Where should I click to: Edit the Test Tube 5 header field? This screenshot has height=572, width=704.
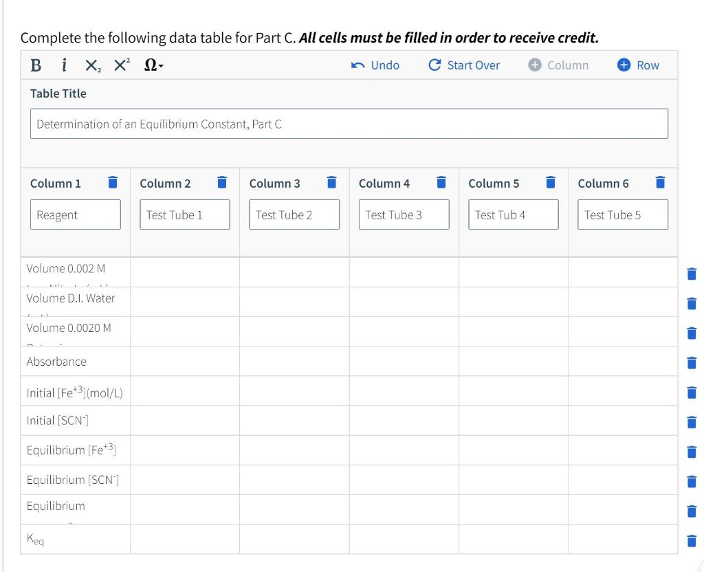click(623, 214)
